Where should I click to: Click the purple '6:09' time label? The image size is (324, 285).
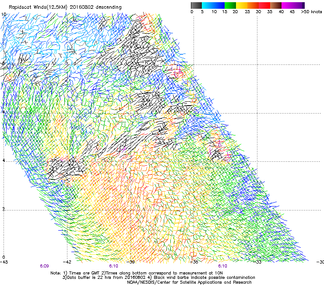click(x=44, y=266)
